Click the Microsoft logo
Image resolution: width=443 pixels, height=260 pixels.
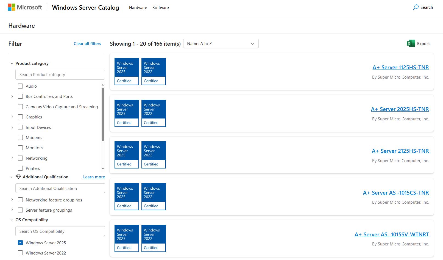[x=25, y=7]
